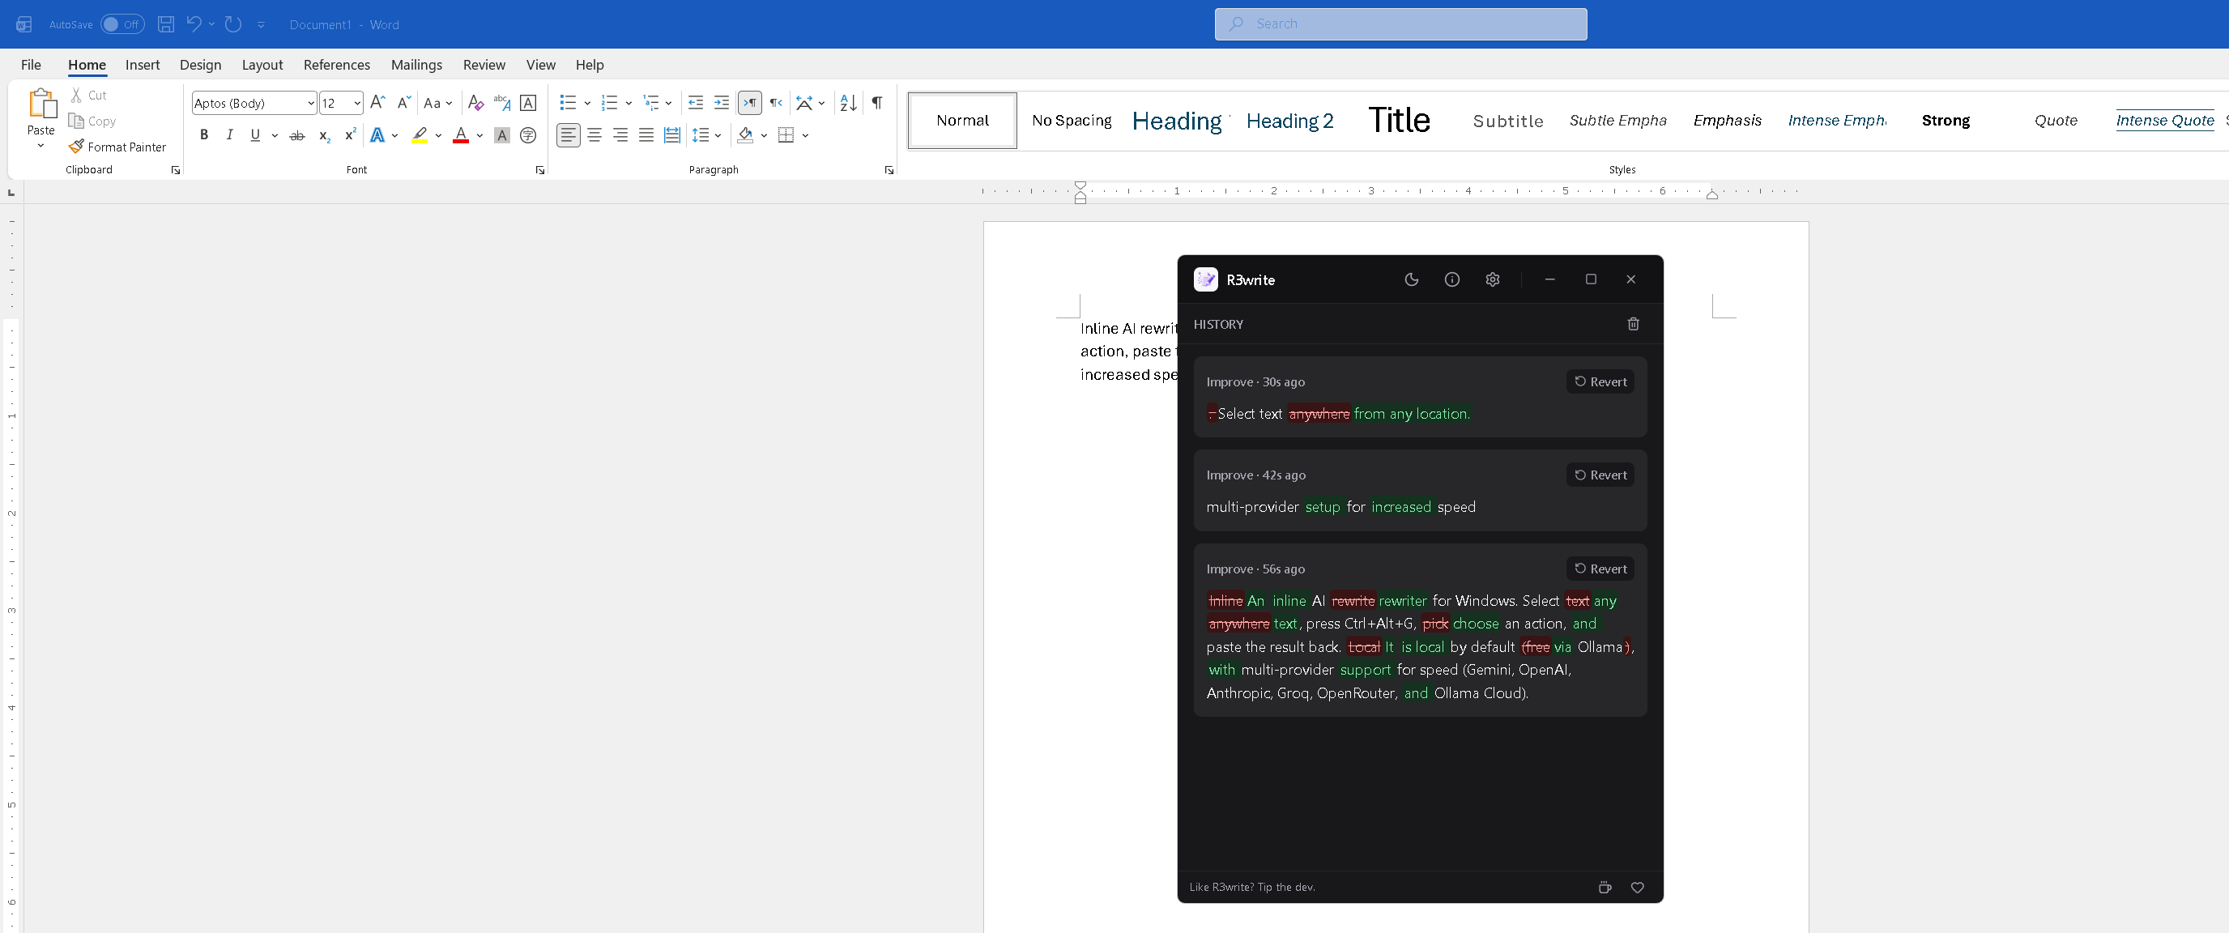This screenshot has height=933, width=2229.
Task: Decrease paragraph indent
Action: click(695, 103)
